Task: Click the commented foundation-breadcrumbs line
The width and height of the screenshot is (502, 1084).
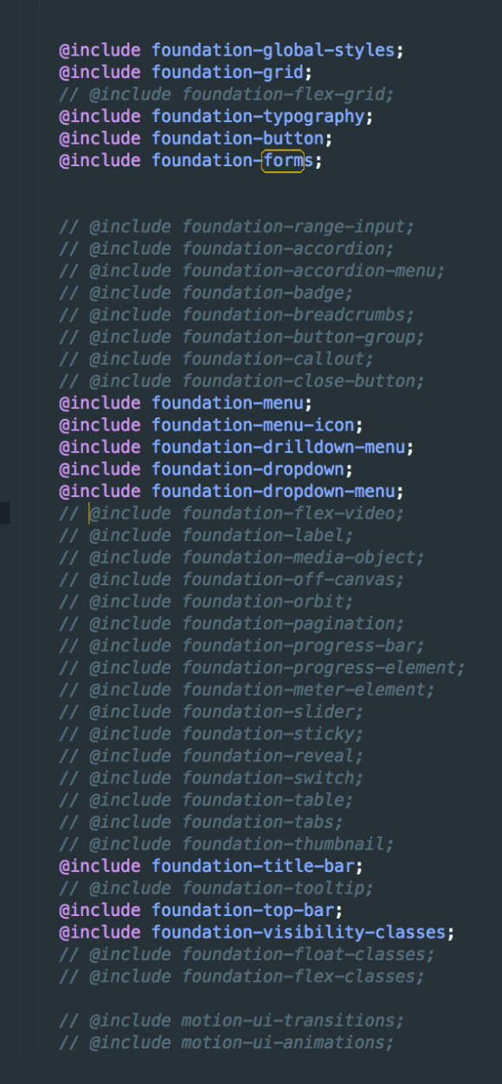Action: coord(237,315)
